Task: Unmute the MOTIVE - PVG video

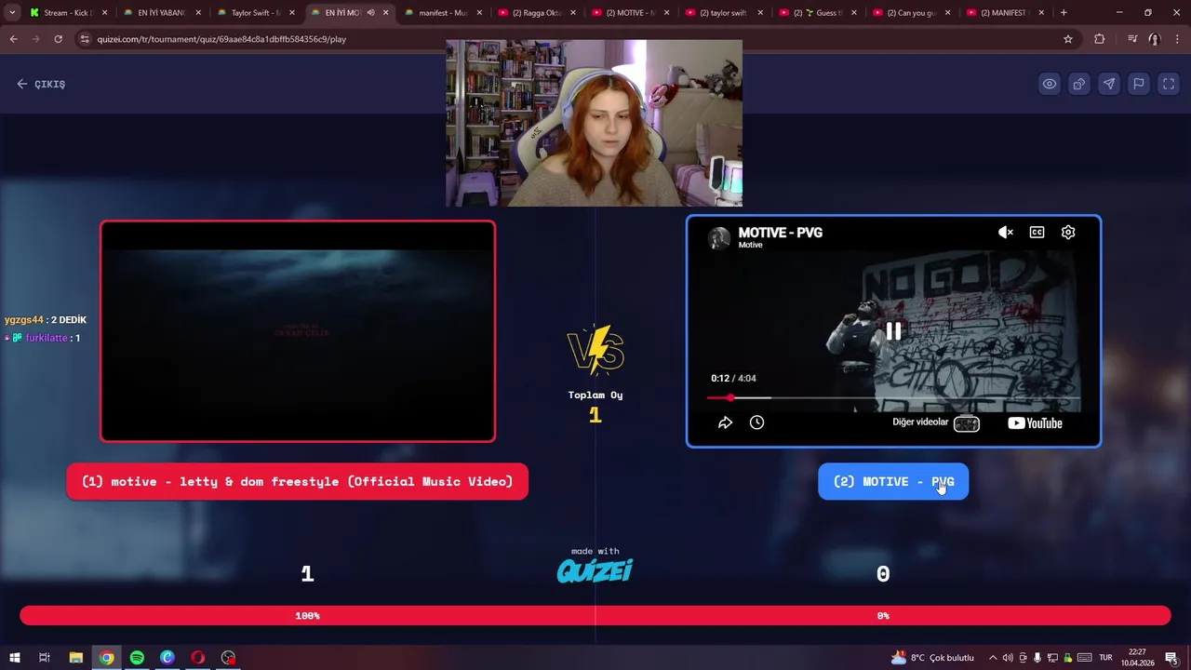Action: coord(1006,233)
